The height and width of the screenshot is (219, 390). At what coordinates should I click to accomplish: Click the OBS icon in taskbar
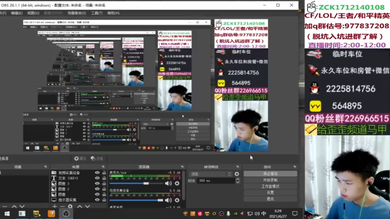pyautogui.click(x=66, y=214)
